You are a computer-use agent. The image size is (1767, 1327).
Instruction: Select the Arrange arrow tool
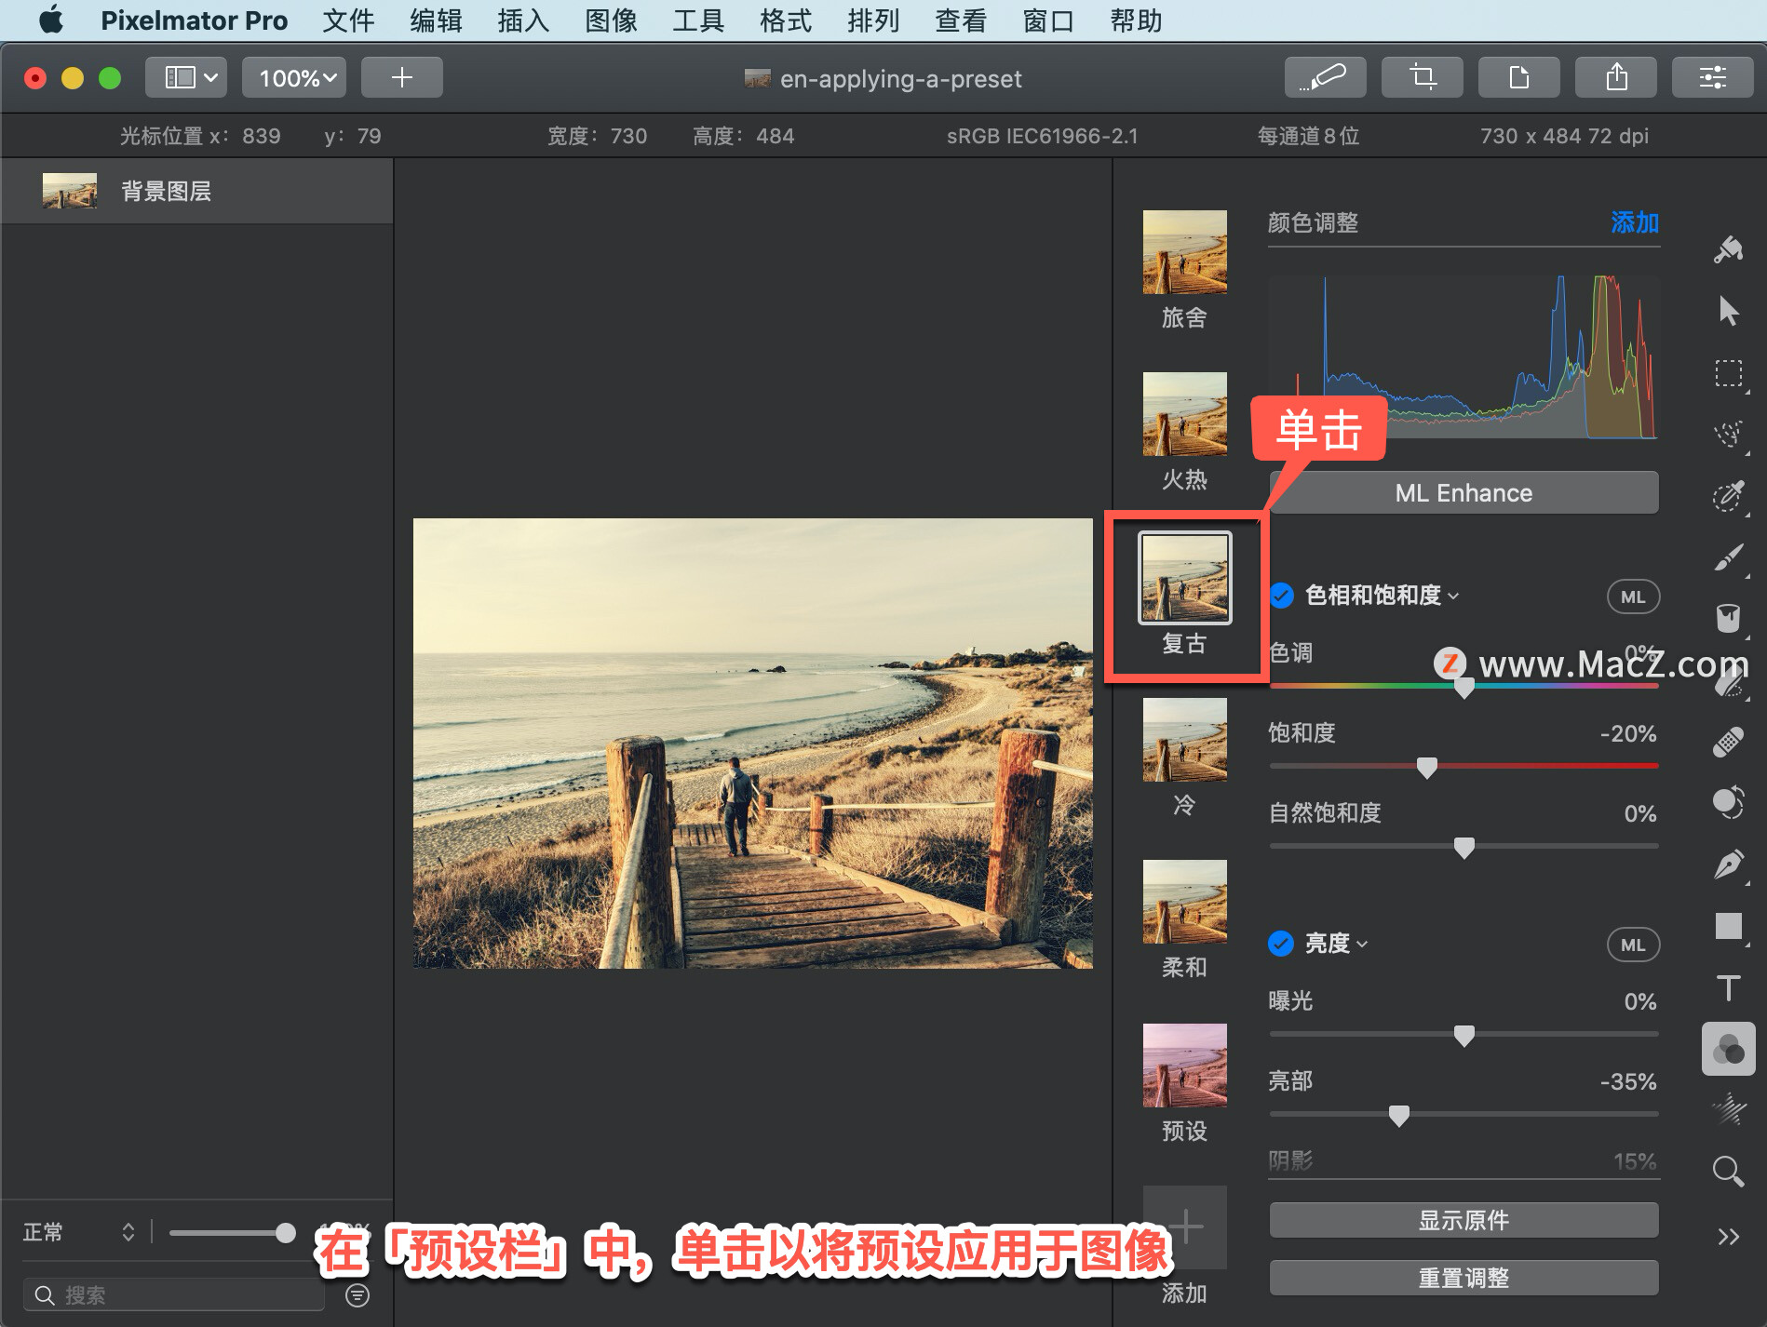(x=1728, y=311)
